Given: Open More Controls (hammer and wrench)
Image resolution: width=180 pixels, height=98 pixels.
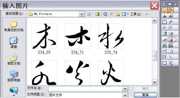Looking at the screenshot, I should pyautogui.click(x=171, y=63).
